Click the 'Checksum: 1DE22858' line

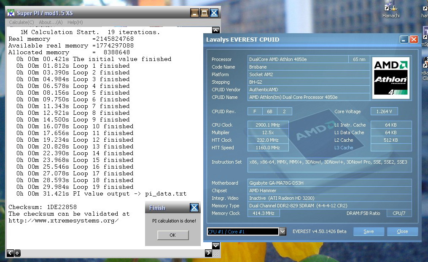pos(43,207)
